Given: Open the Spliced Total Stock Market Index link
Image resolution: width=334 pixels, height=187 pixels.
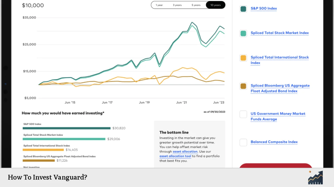Looking at the screenshot, I should (279, 33).
